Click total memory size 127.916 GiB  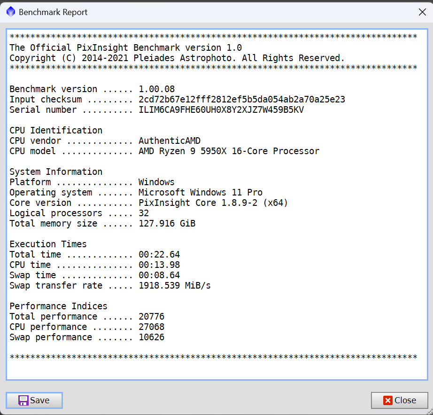pyautogui.click(x=167, y=223)
